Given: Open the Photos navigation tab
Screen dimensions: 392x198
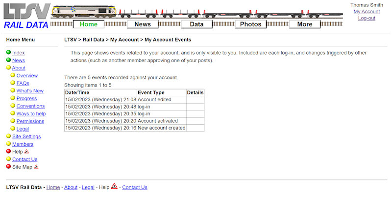Looking at the screenshot, I should coord(250,24).
